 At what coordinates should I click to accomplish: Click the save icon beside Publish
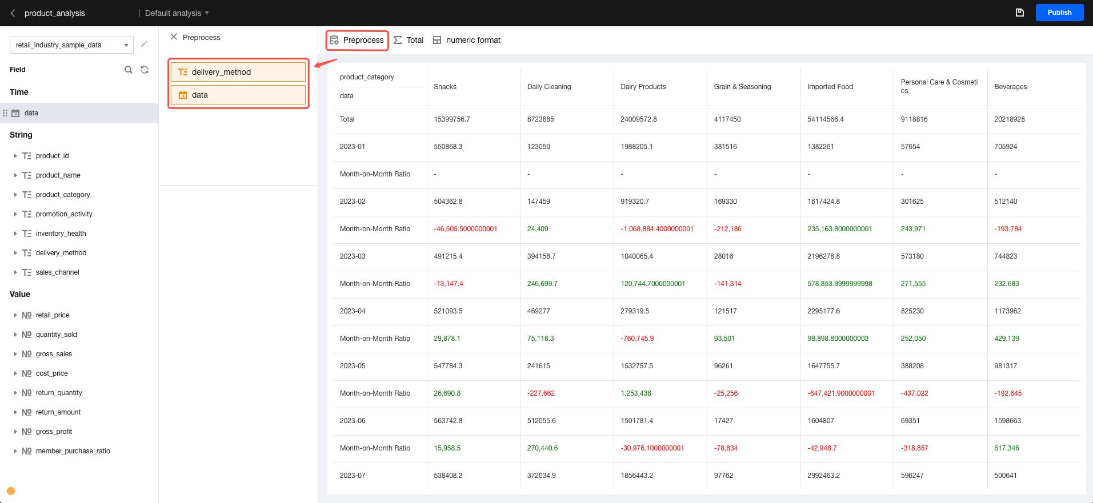[1019, 13]
